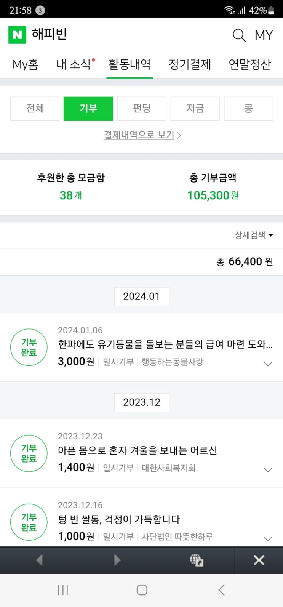Tap the Naver N logo icon
Viewport: 283px width, 607px height.
click(x=17, y=35)
